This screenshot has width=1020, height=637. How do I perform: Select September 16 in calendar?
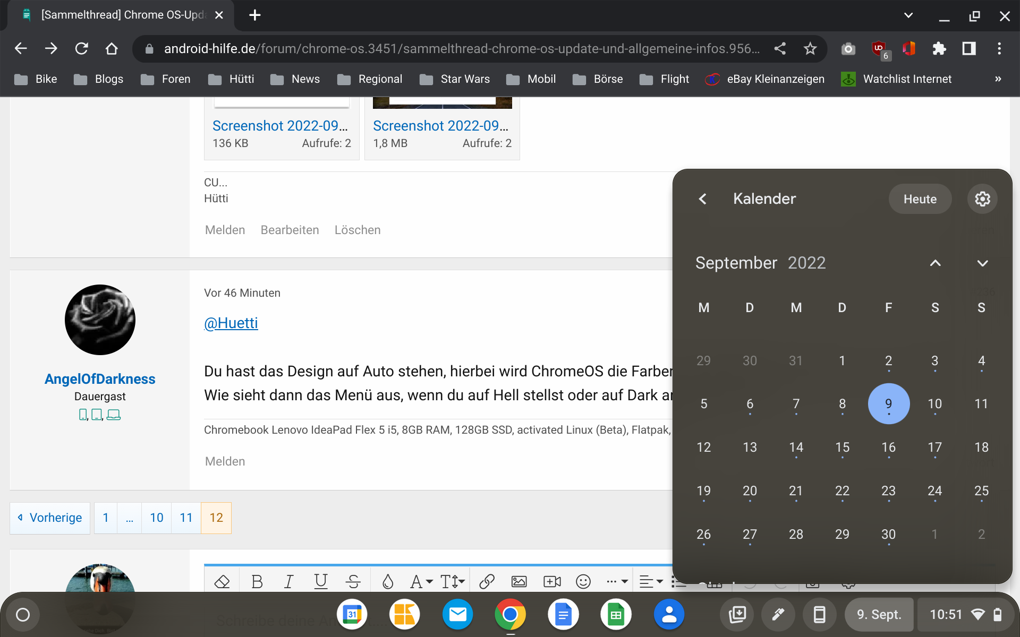pos(888,447)
